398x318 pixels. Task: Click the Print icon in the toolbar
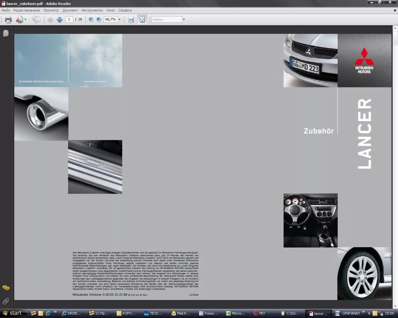coord(8,20)
